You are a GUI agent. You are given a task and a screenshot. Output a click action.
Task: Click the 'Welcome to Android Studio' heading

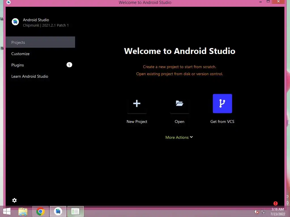180,51
